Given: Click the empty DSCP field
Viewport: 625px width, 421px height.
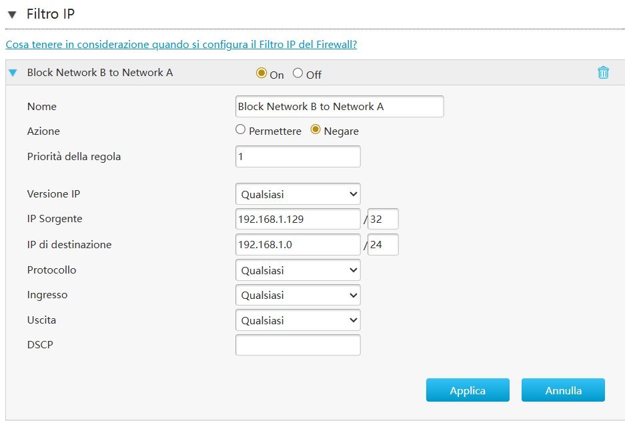Looking at the screenshot, I should [x=297, y=345].
